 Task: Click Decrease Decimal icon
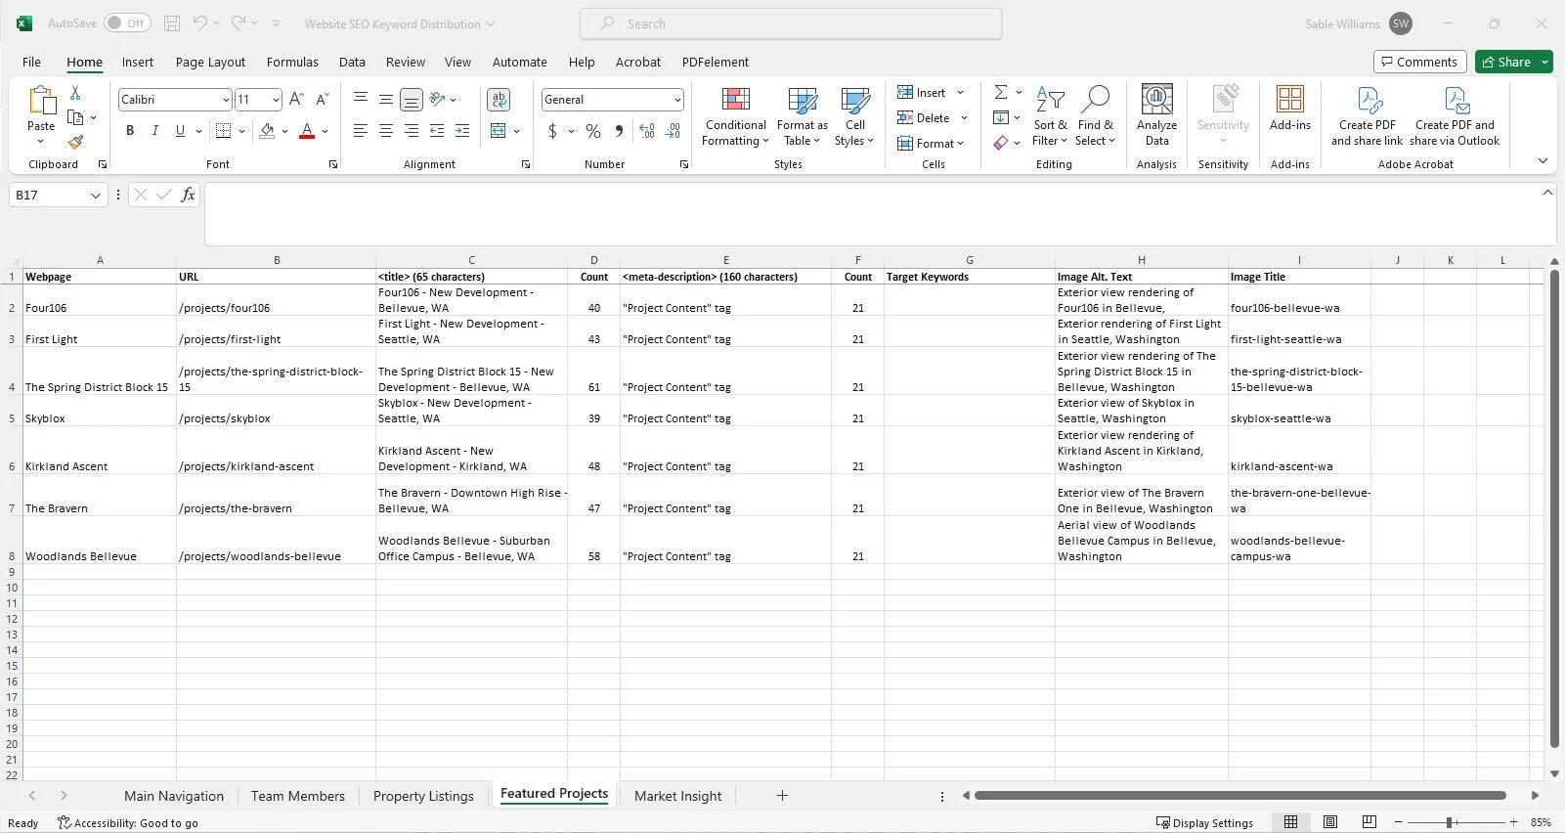(673, 131)
